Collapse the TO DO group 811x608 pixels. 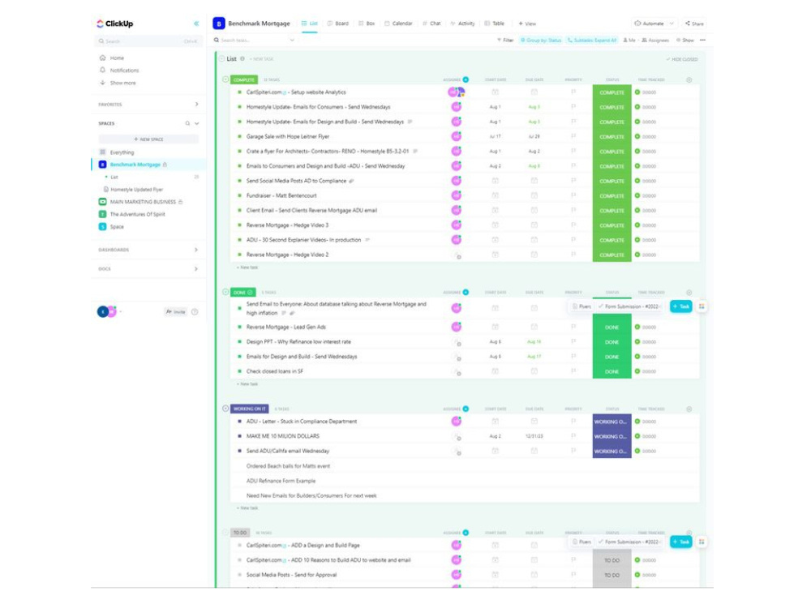[225, 533]
